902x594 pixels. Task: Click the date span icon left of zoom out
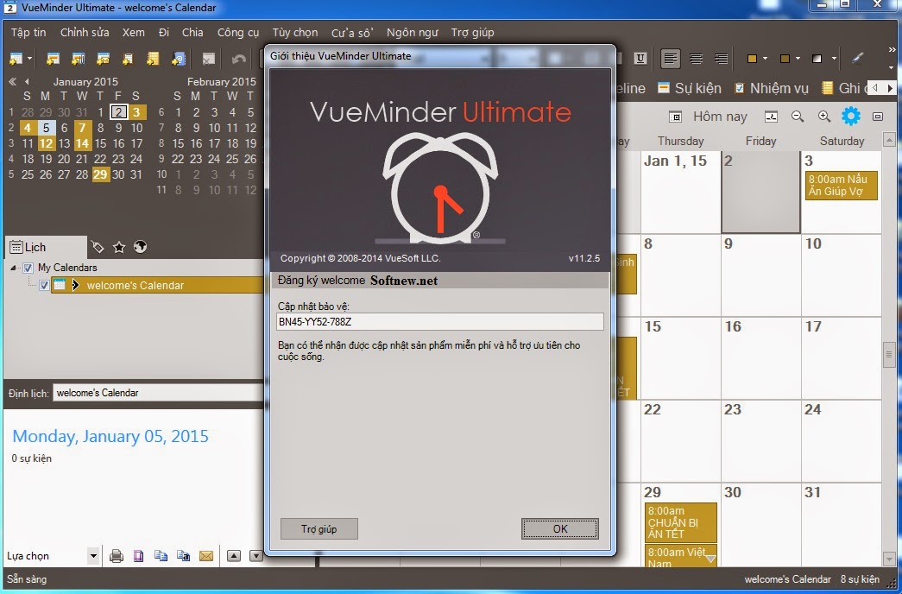(771, 117)
